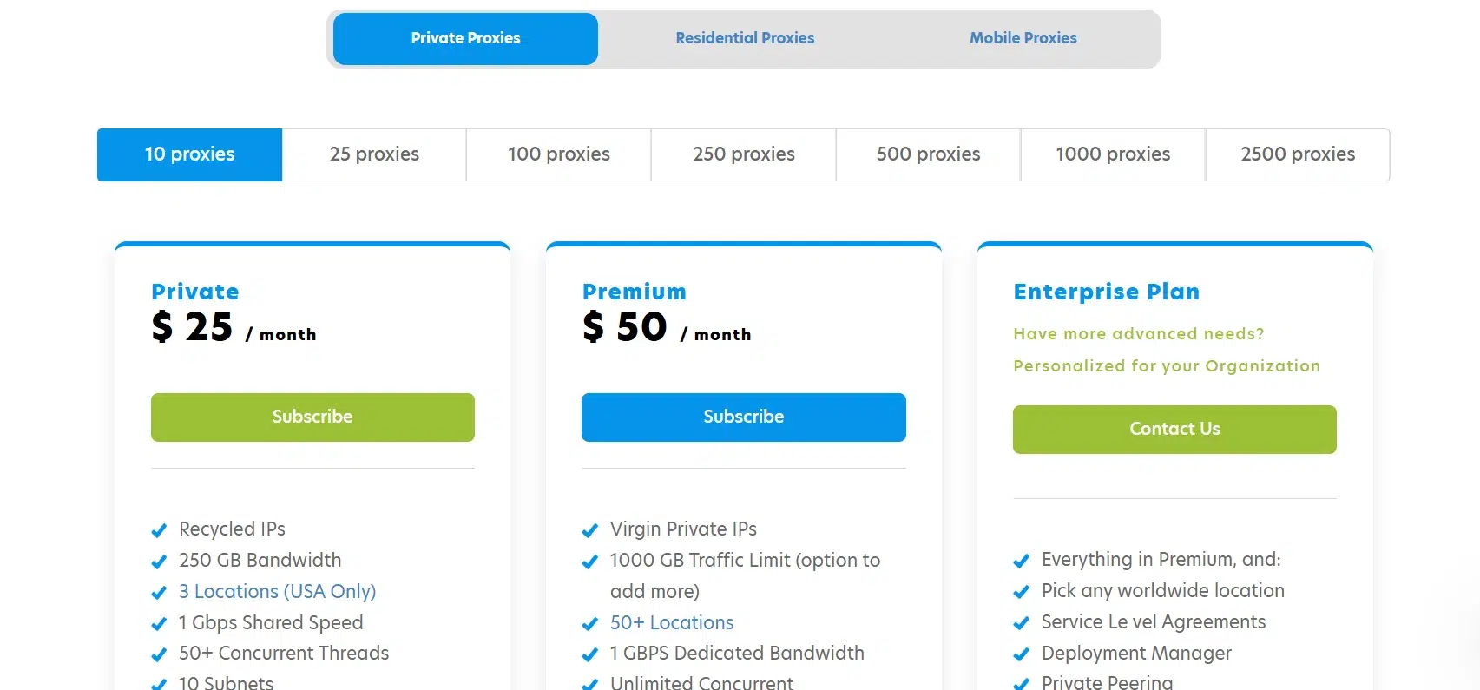Open the Residential Proxies tab
Screen dimensions: 1480x690
(745, 38)
